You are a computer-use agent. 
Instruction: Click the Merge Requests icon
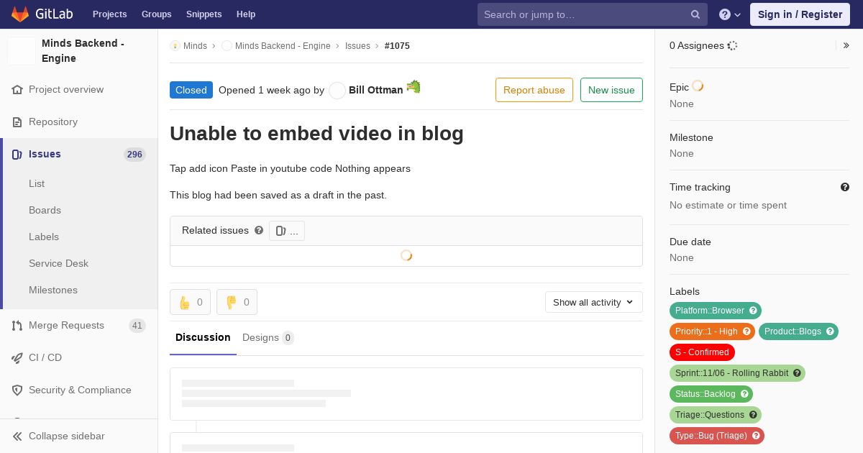[17, 326]
